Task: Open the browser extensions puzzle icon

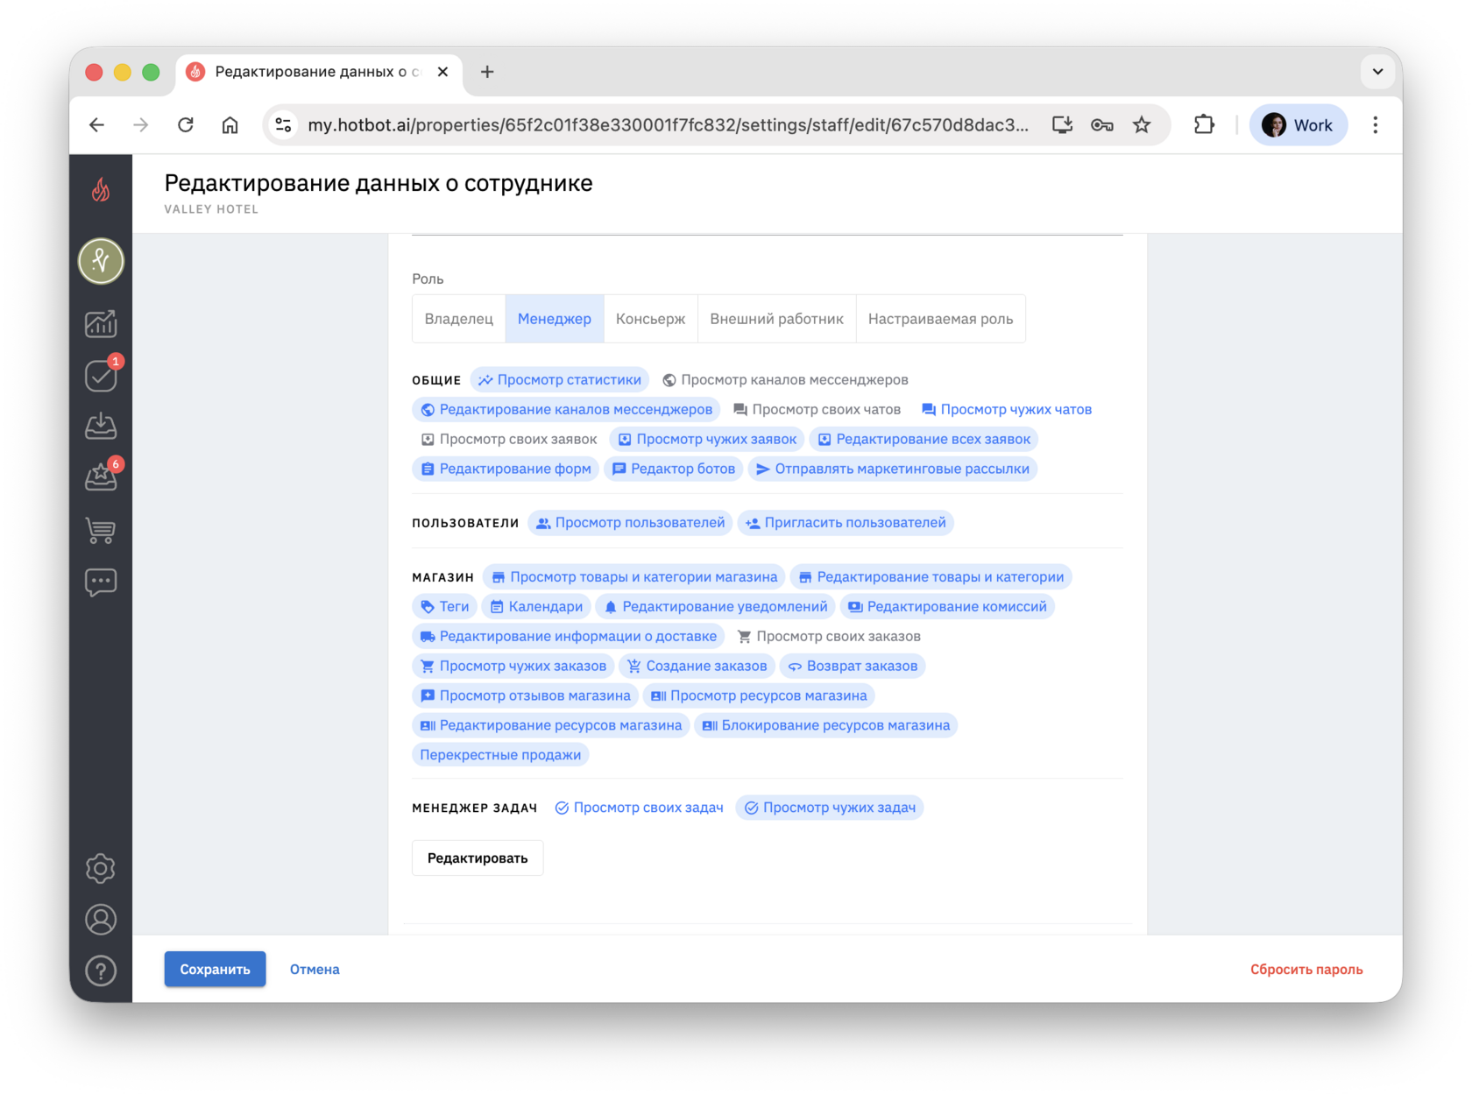Action: [x=1204, y=125]
